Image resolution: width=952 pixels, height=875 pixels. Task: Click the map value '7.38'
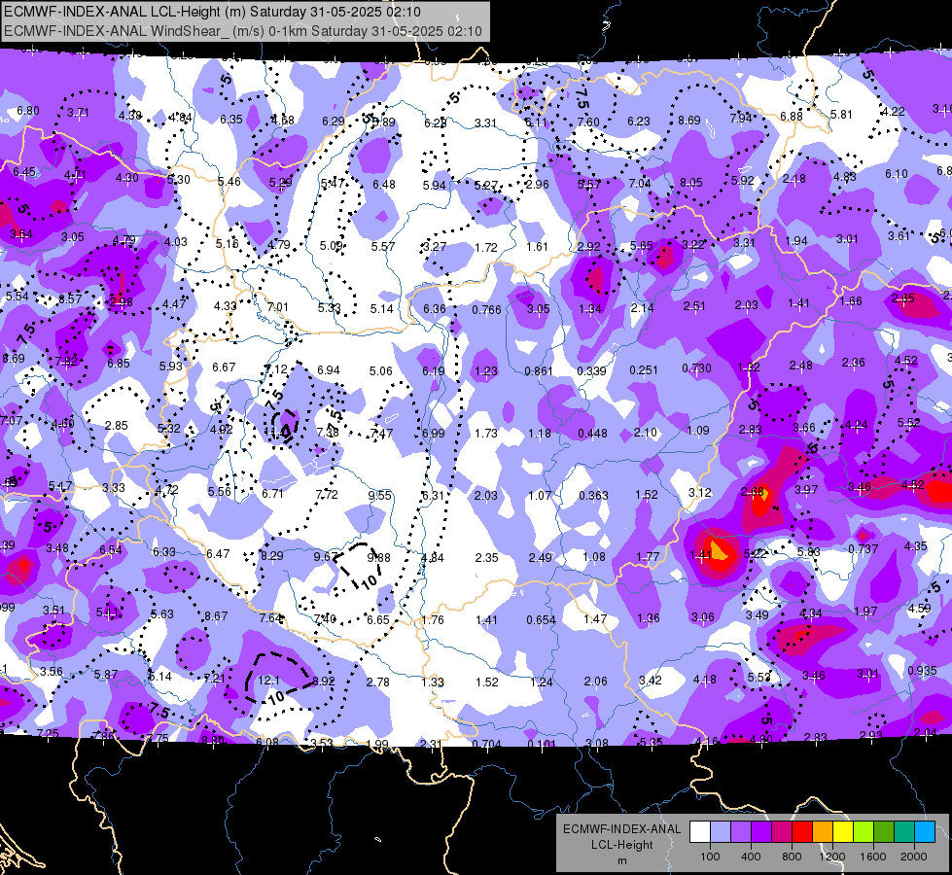(x=328, y=433)
